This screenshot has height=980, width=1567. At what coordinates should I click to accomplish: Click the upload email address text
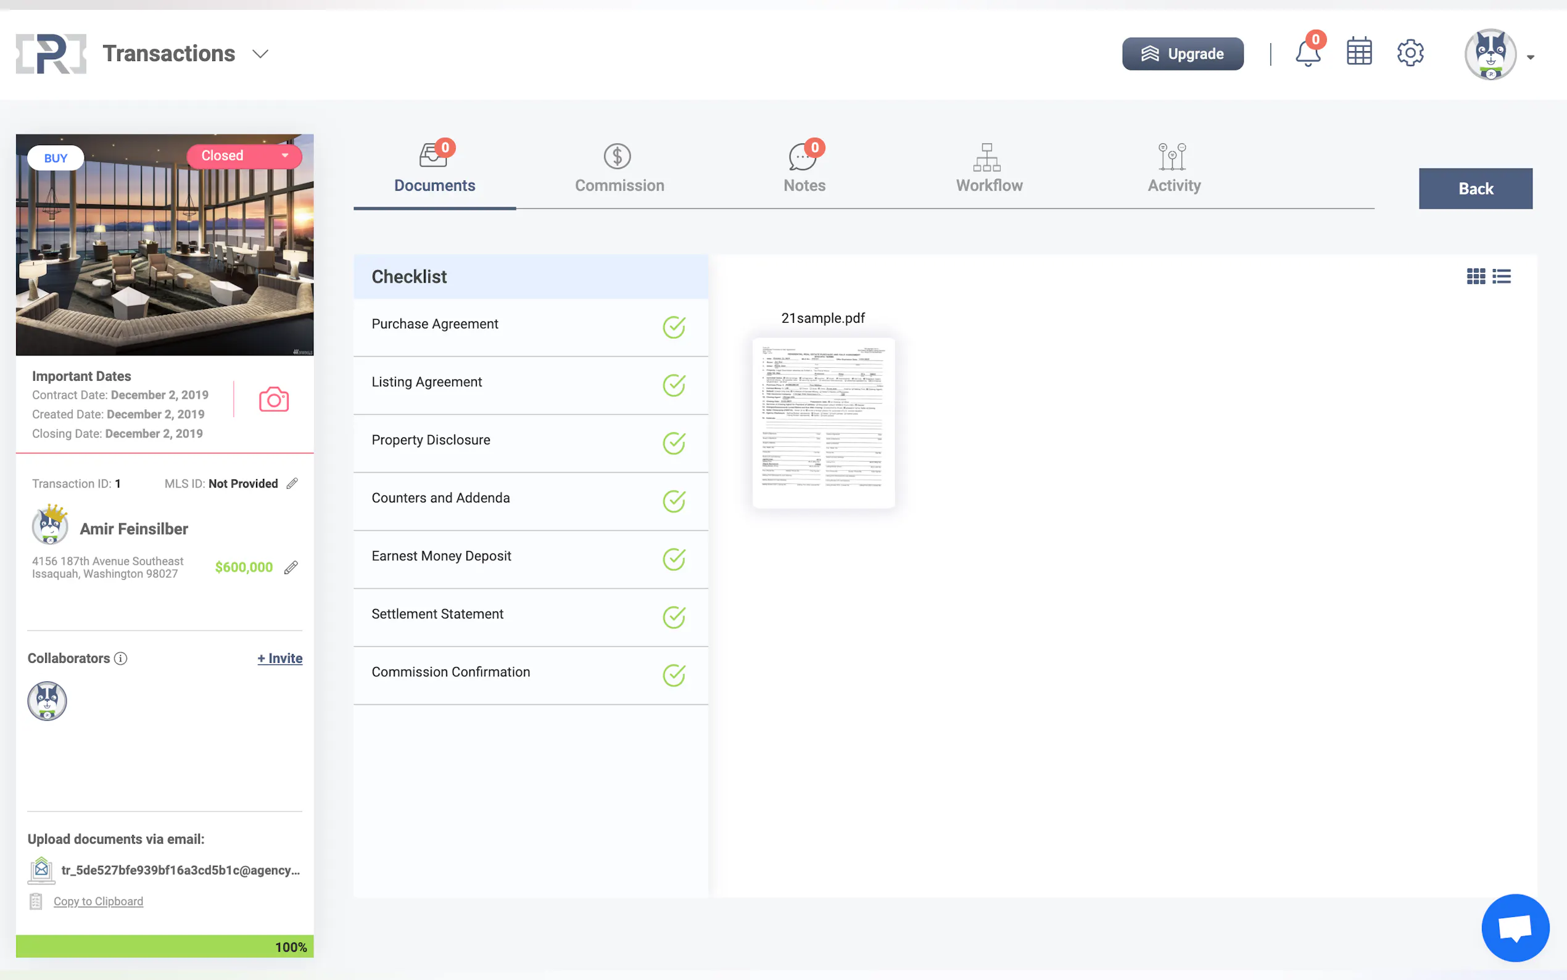coord(181,870)
